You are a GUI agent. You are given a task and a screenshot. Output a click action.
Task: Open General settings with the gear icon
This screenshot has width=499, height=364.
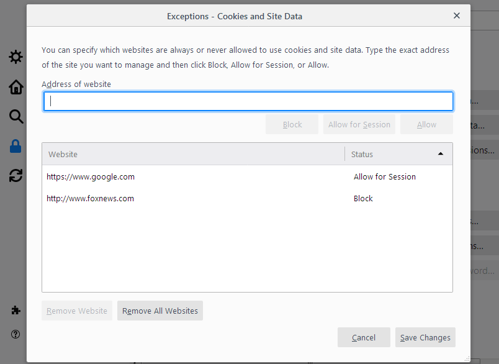(16, 57)
